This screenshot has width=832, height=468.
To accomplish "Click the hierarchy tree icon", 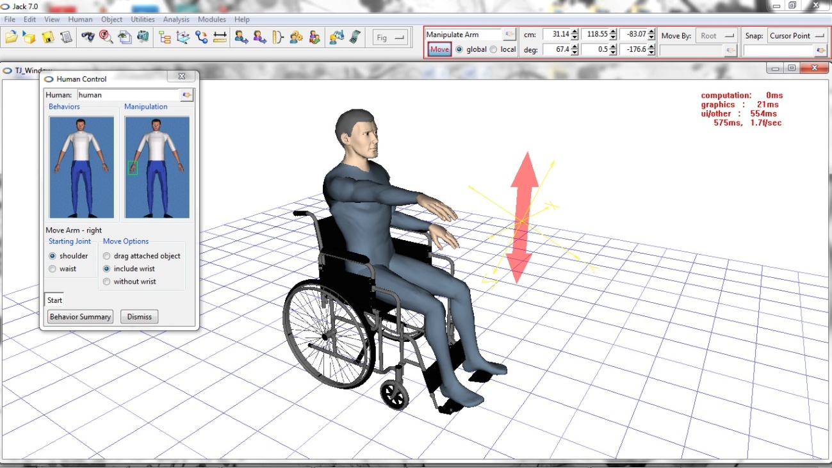I will 165,37.
